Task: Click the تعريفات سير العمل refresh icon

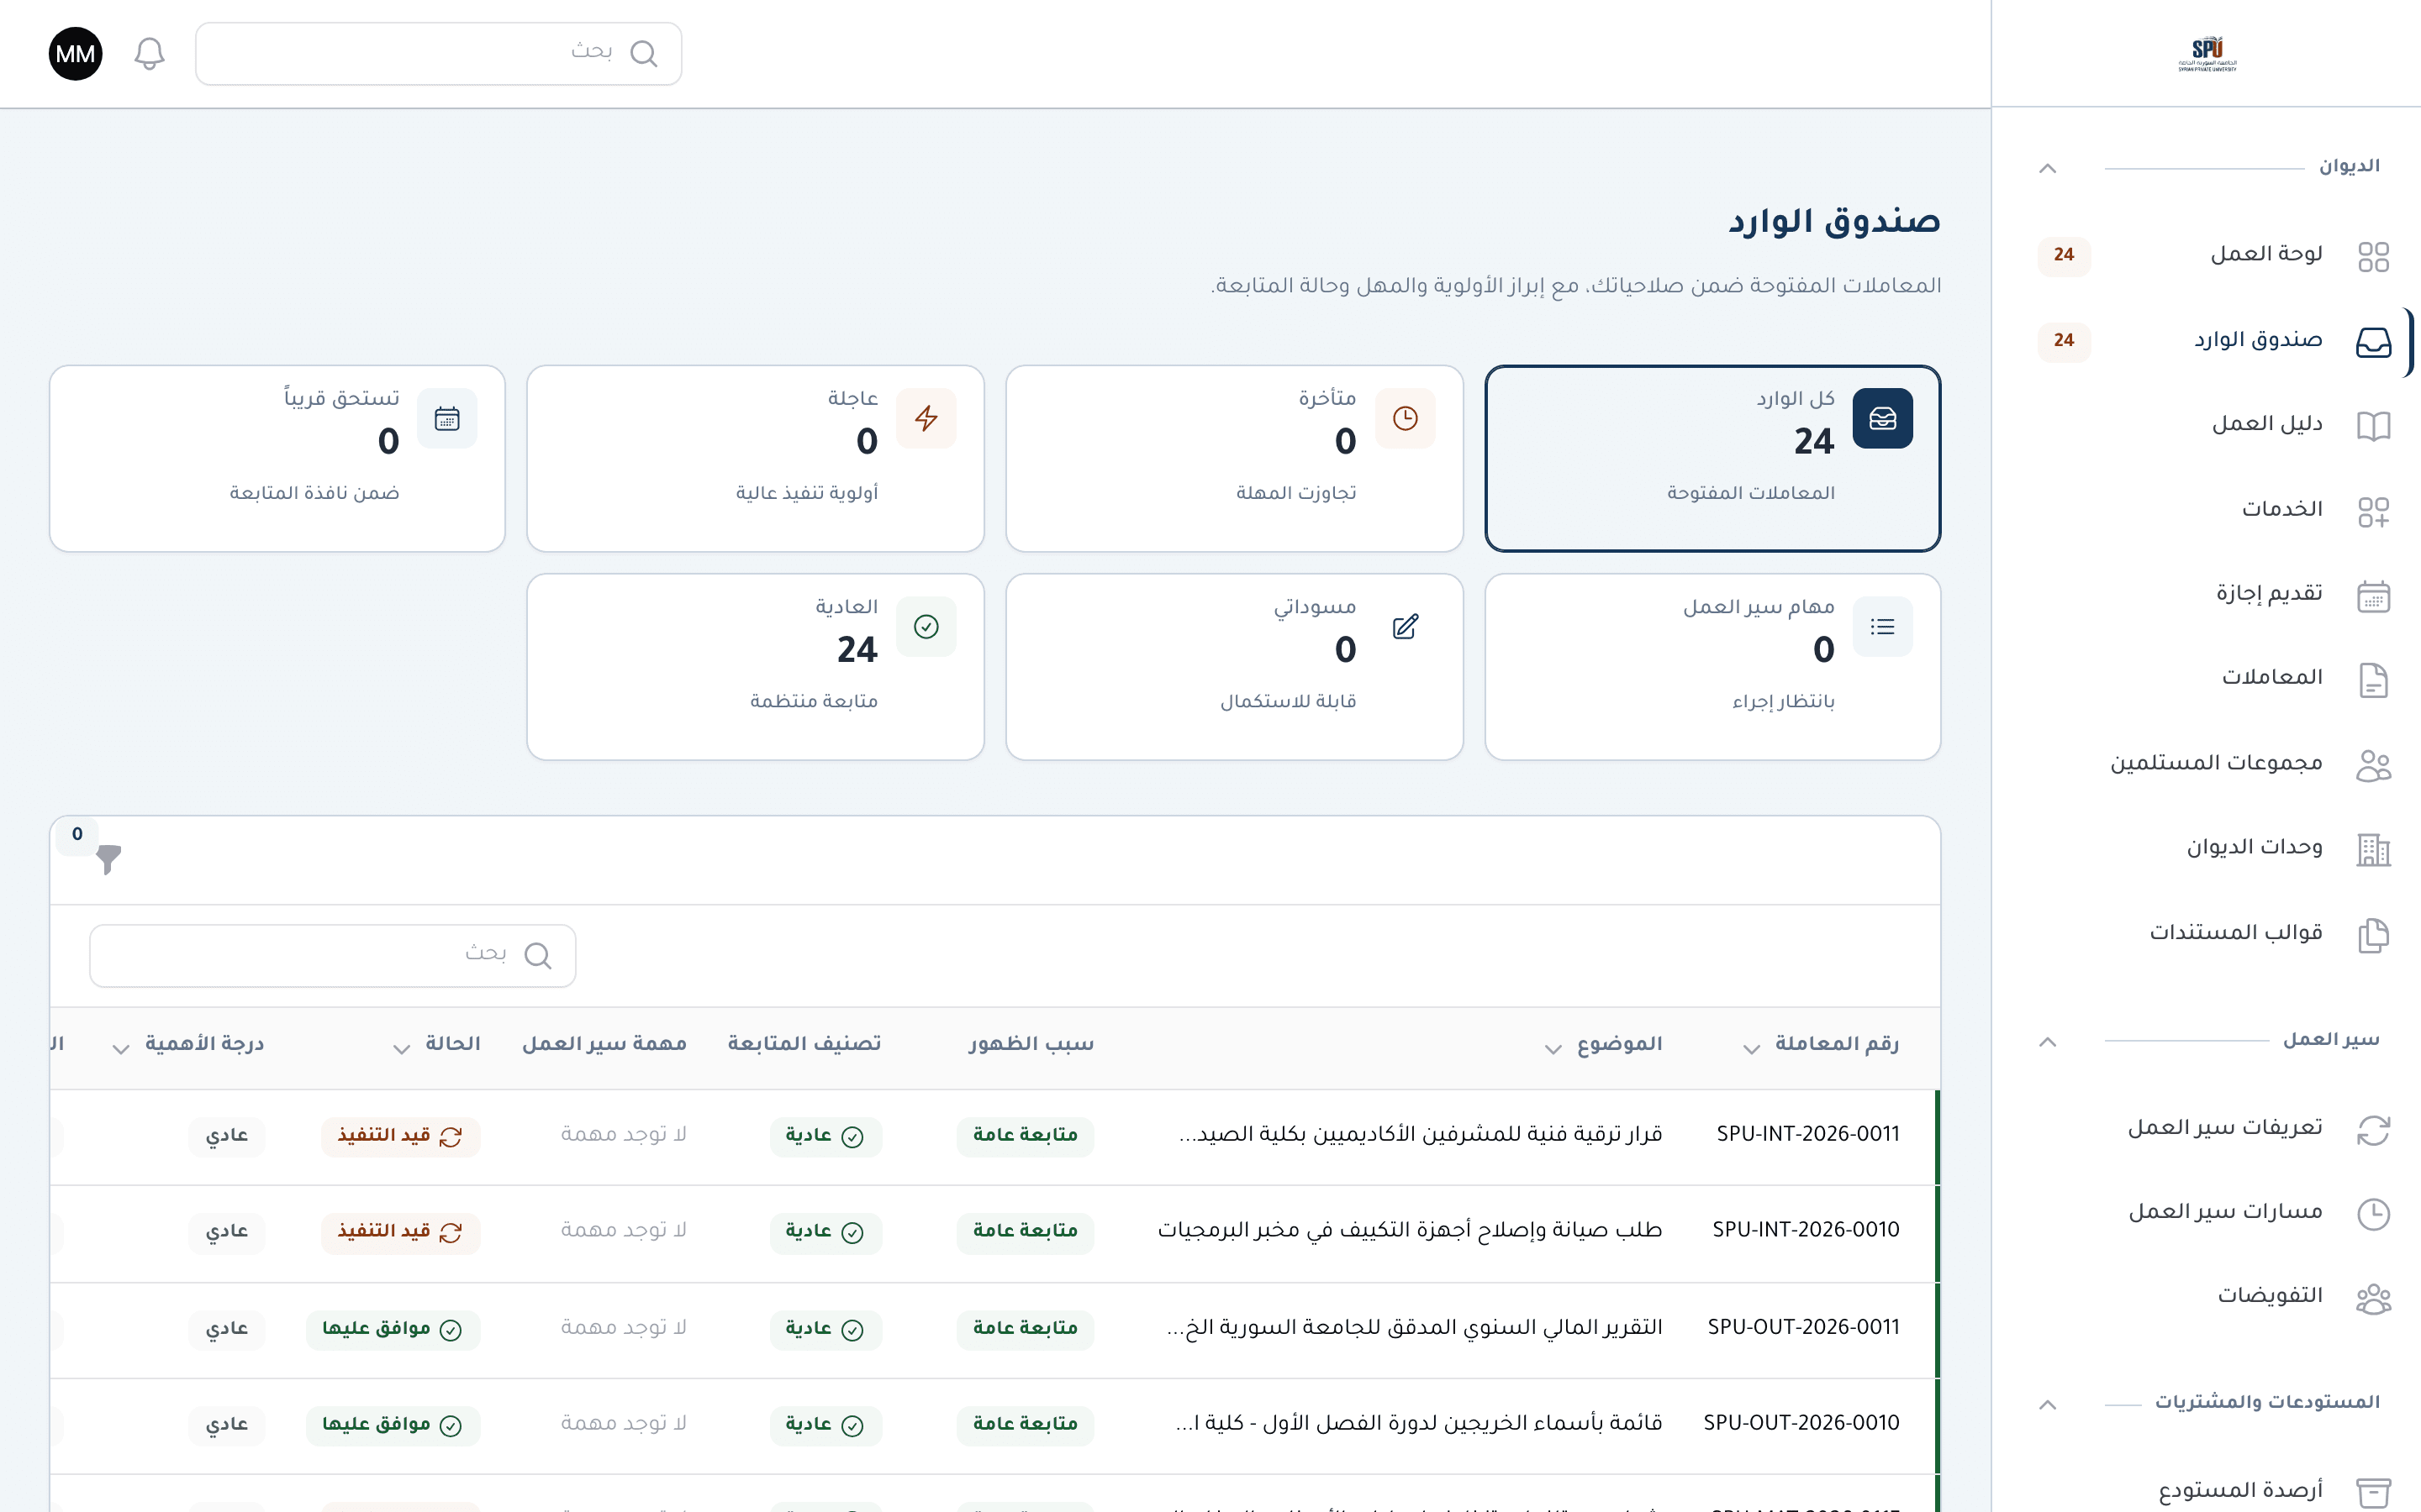Action: point(2373,1130)
